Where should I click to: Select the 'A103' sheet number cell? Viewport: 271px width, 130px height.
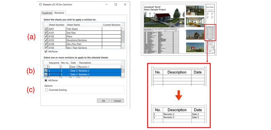(57, 40)
